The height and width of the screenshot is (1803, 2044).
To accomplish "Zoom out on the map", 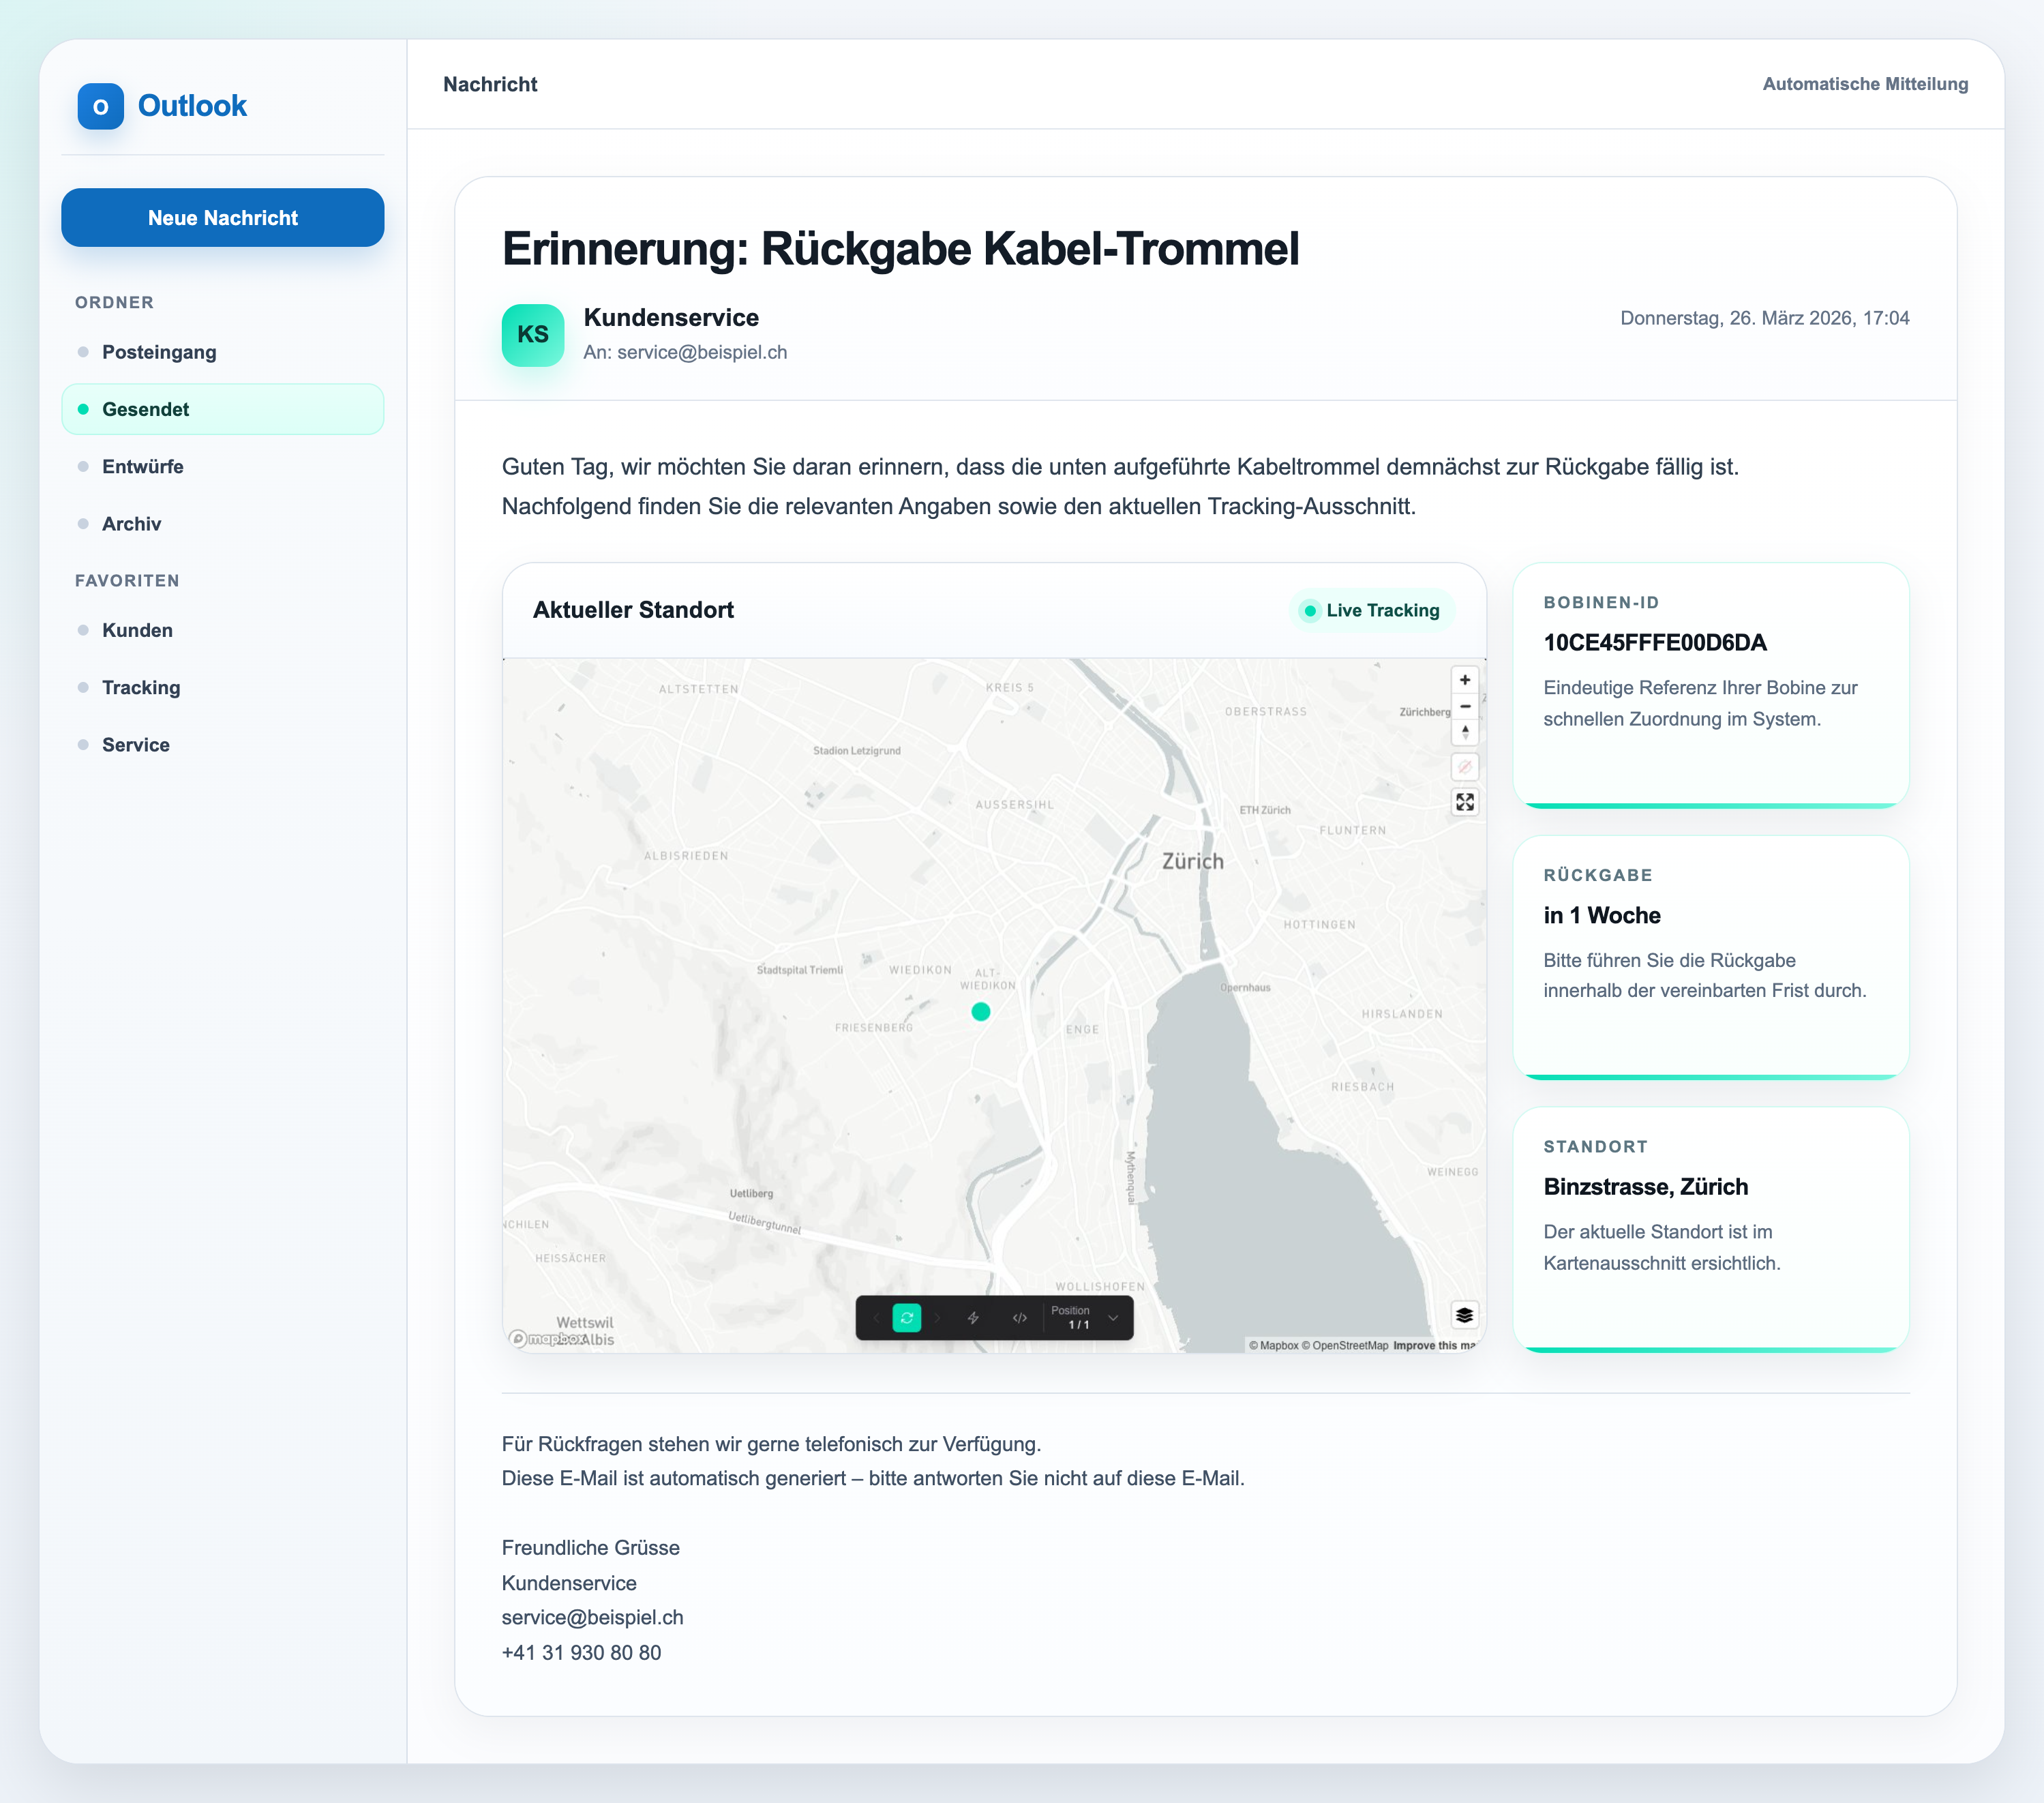I will point(1464,706).
